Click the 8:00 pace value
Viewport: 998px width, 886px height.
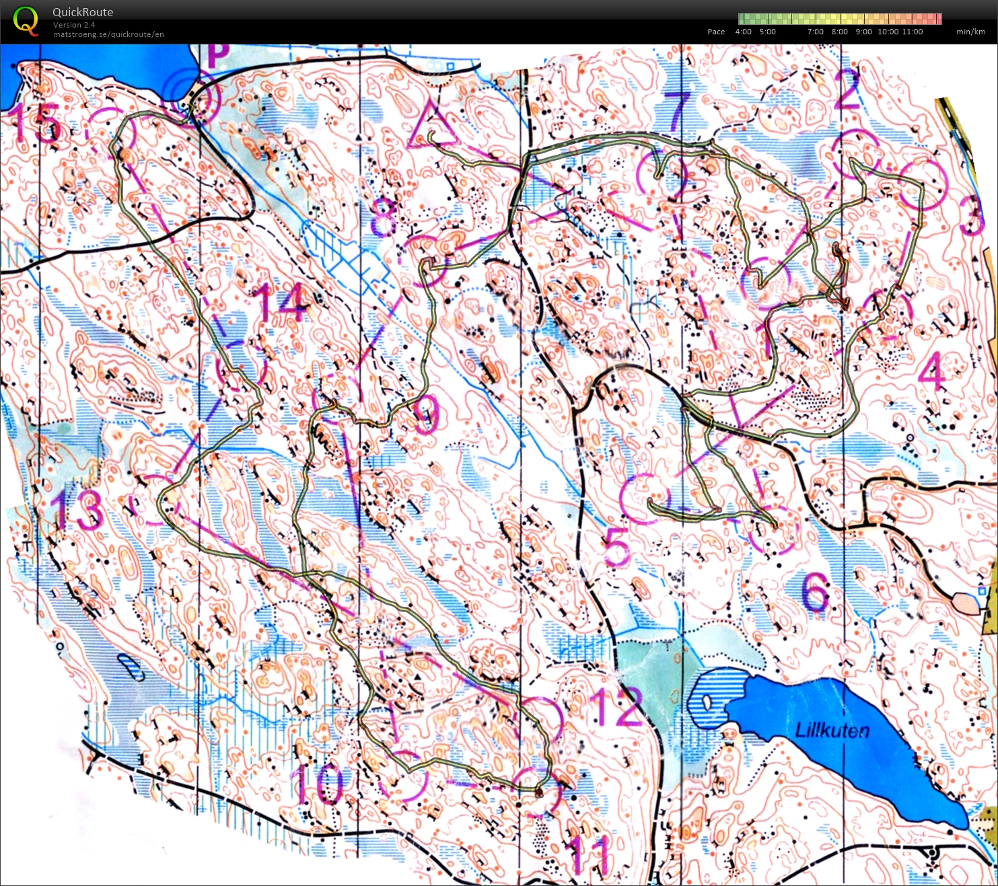[839, 32]
